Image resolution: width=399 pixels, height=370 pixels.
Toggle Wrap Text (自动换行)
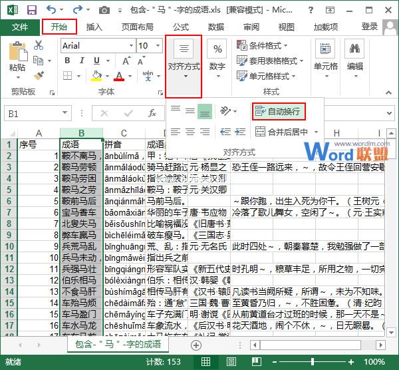pos(279,110)
